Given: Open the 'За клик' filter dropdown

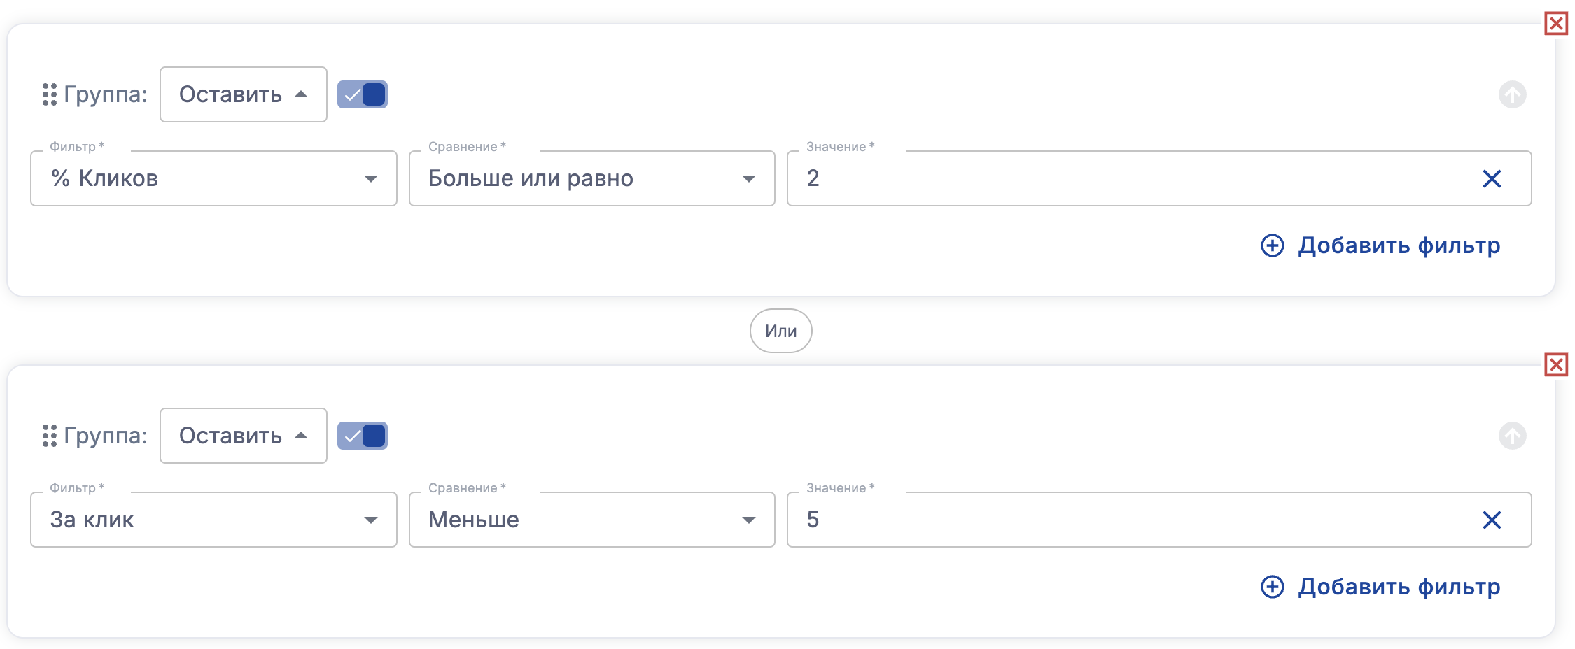Looking at the screenshot, I should [213, 520].
